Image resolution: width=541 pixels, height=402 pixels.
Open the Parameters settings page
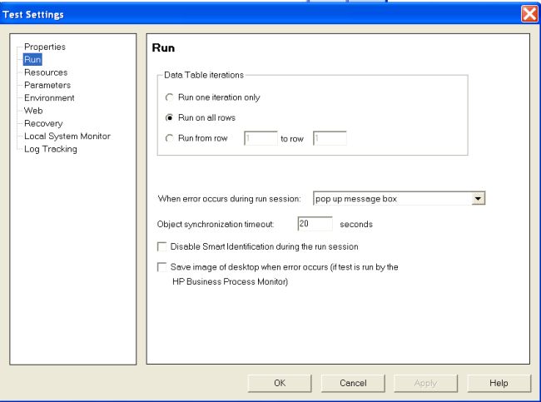pos(47,85)
